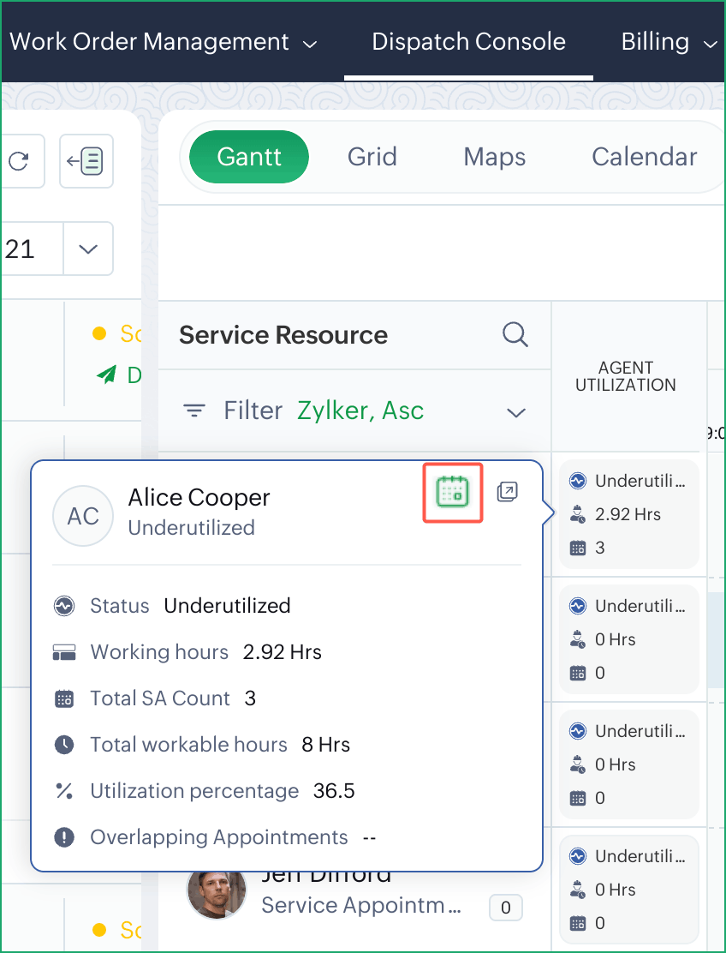The height and width of the screenshot is (953, 726).
Task: Open Alice Cooper details in new window icon
Action: point(507,492)
